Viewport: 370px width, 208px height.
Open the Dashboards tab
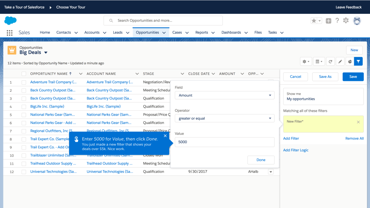click(231, 32)
